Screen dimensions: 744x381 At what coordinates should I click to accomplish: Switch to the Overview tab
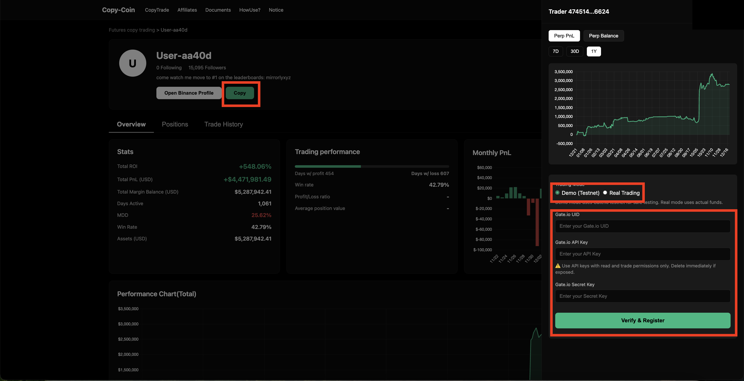pyautogui.click(x=131, y=124)
